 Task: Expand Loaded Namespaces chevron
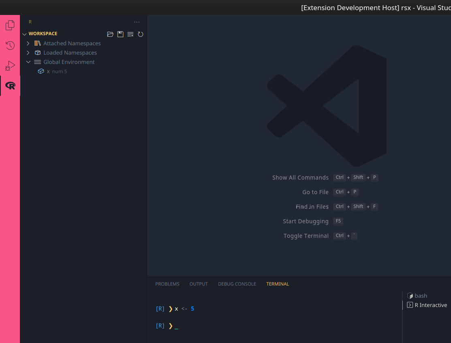tap(28, 53)
